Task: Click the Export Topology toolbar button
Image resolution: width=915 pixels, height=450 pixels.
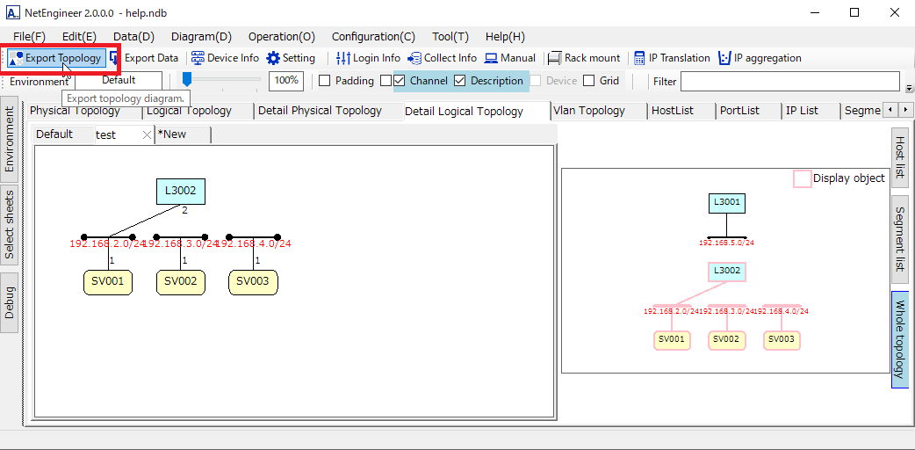Action: [55, 58]
